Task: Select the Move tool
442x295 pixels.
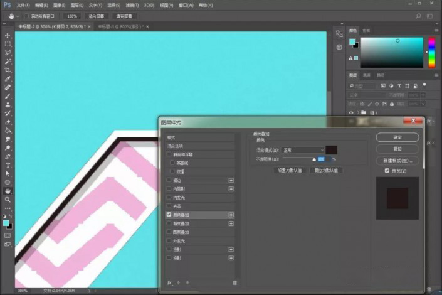Action: (8, 36)
